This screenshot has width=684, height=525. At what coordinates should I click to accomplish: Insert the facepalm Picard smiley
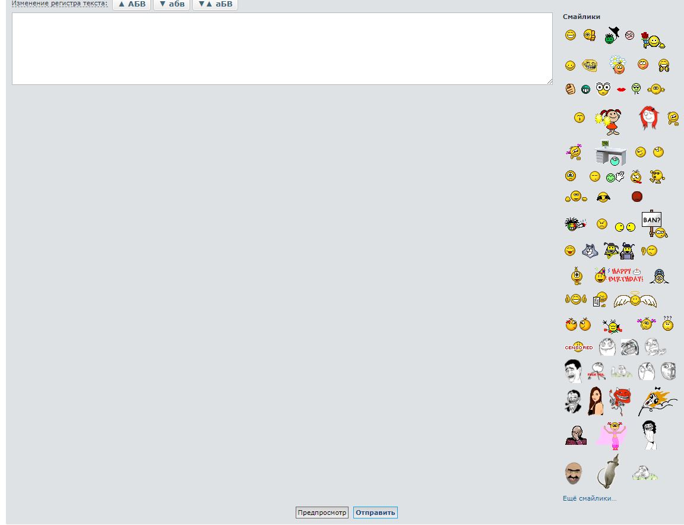[x=575, y=435]
